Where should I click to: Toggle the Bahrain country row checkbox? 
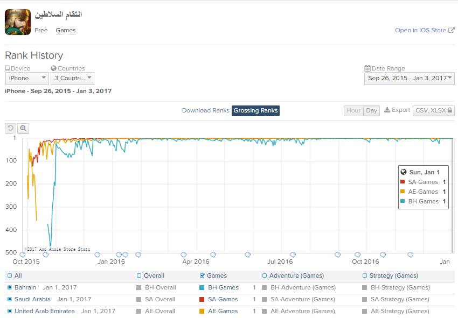(x=10, y=287)
